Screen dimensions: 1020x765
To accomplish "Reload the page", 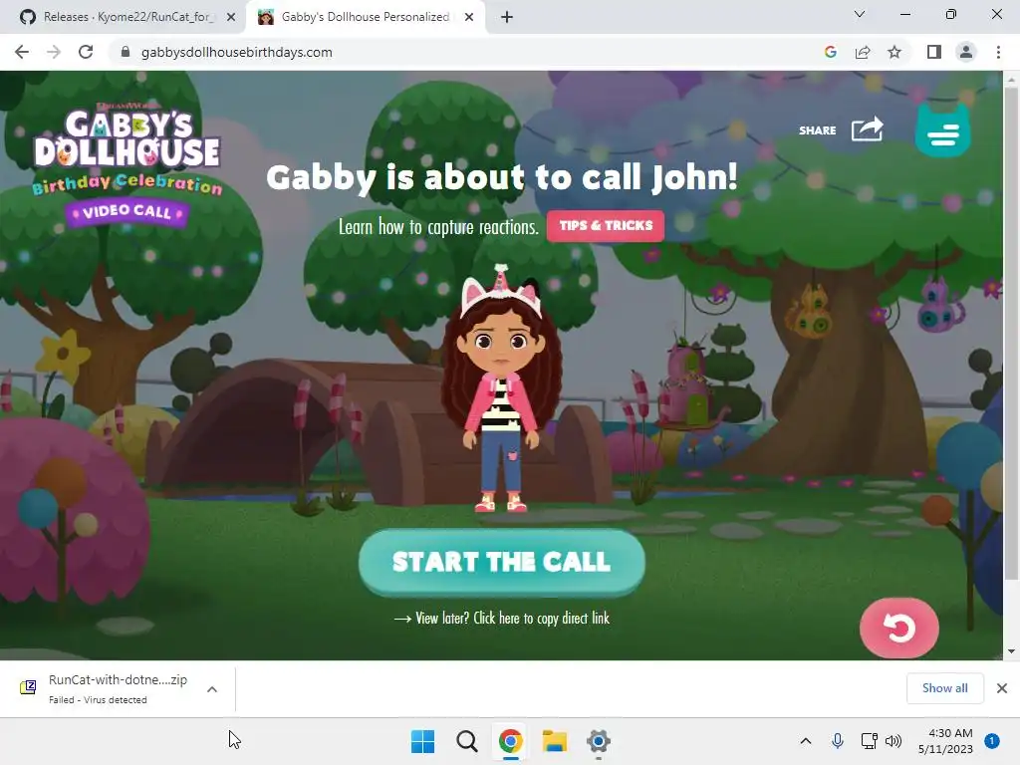I will [x=86, y=52].
